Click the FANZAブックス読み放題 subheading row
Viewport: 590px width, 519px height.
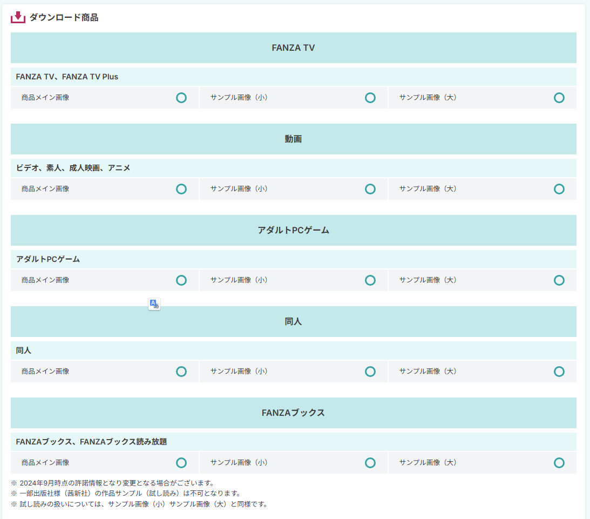pos(91,442)
